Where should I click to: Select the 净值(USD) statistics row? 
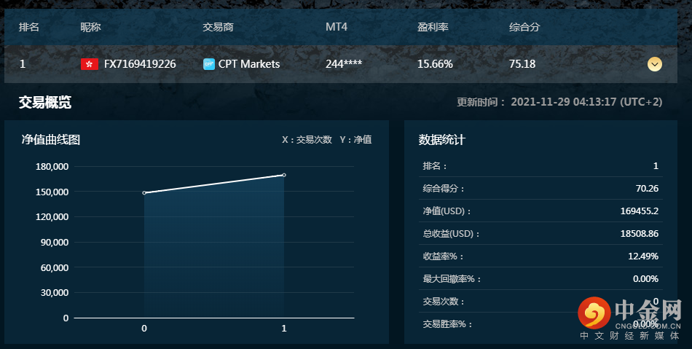pyautogui.click(x=540, y=211)
